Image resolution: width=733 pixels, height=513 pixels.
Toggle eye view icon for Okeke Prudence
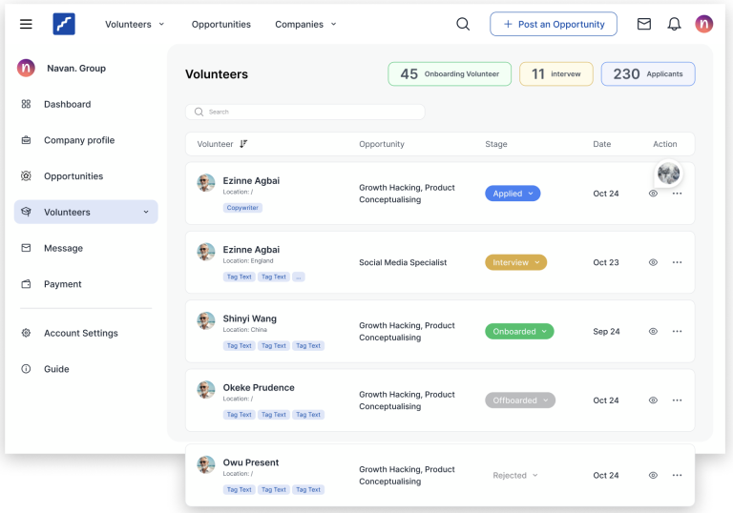[x=653, y=400]
